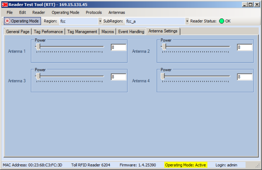The image size is (262, 170).
Task: Click the Firmware: 1.4.25390 status text
Action: 138,165
